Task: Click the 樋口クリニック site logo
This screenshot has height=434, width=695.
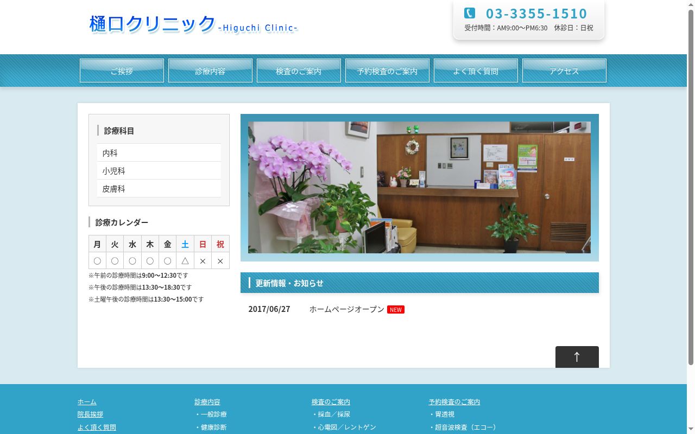Action: tap(193, 24)
